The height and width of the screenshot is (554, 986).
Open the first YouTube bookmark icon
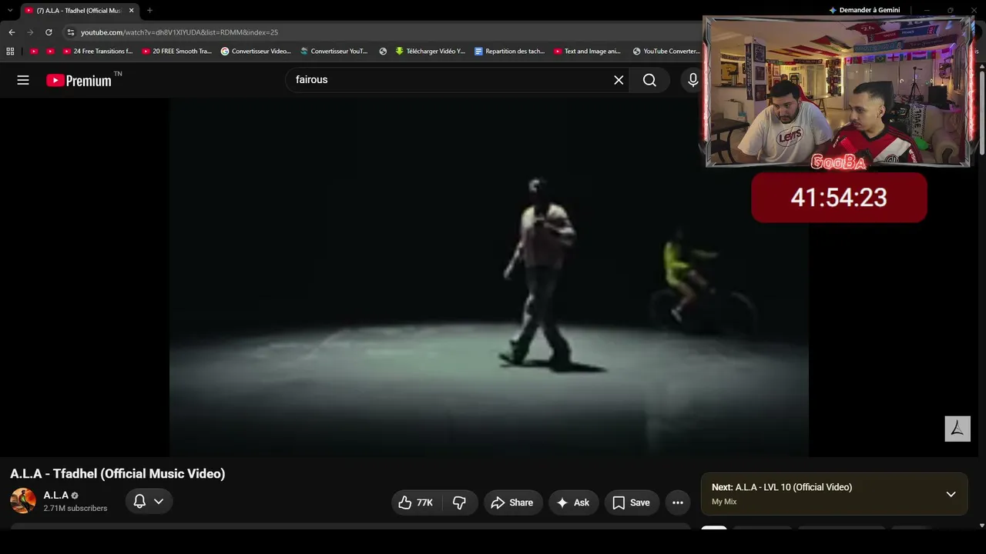(34, 52)
